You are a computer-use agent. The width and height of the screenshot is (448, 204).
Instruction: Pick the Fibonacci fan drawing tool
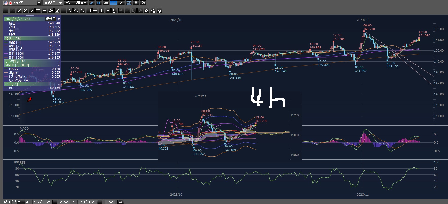point(57,11)
